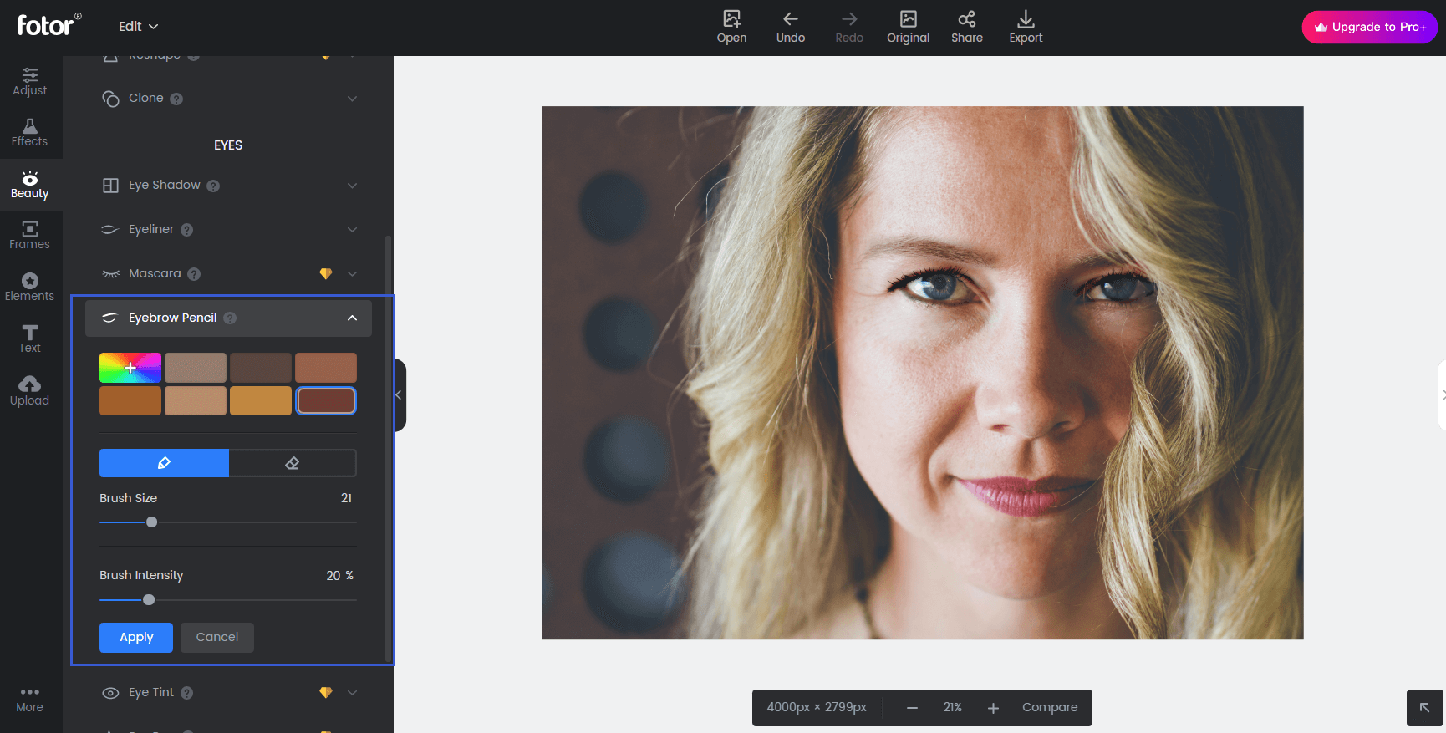Open the custom rainbow color picker
The image size is (1446, 733).
pyautogui.click(x=130, y=368)
